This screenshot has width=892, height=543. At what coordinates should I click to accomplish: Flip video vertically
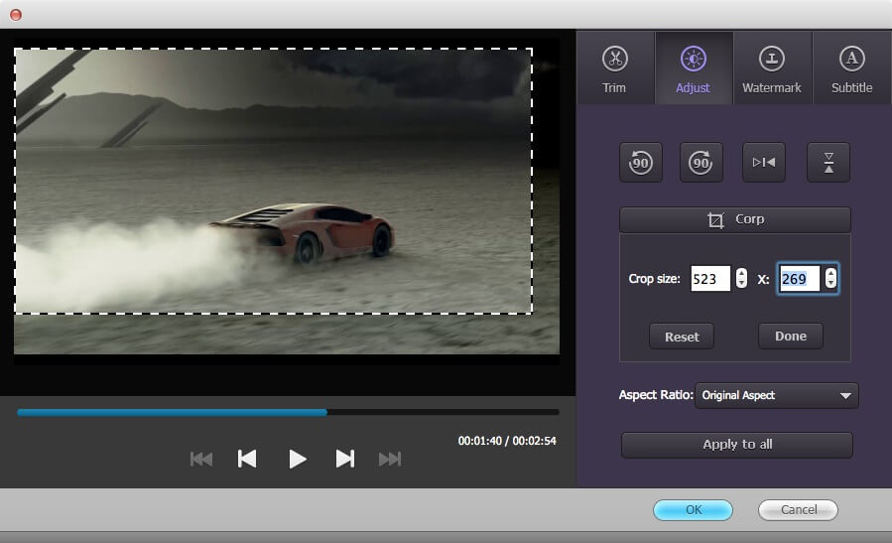[x=828, y=163]
